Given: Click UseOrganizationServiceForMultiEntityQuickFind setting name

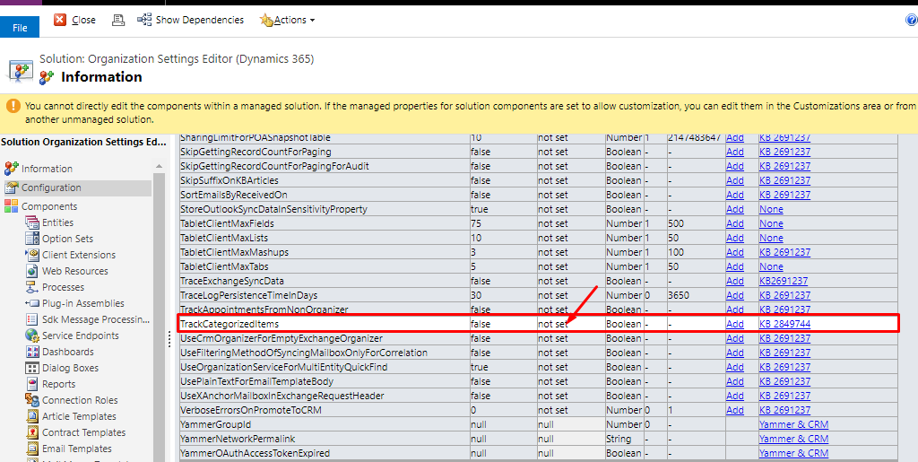Looking at the screenshot, I should (284, 367).
